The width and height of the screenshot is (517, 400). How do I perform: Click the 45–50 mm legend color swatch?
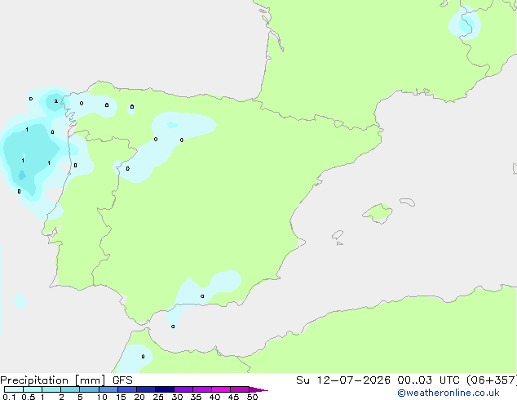(x=240, y=389)
